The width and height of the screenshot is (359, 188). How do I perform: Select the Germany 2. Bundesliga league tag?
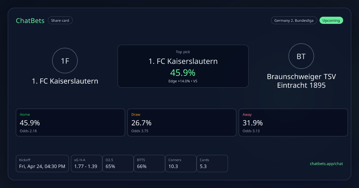294,21
